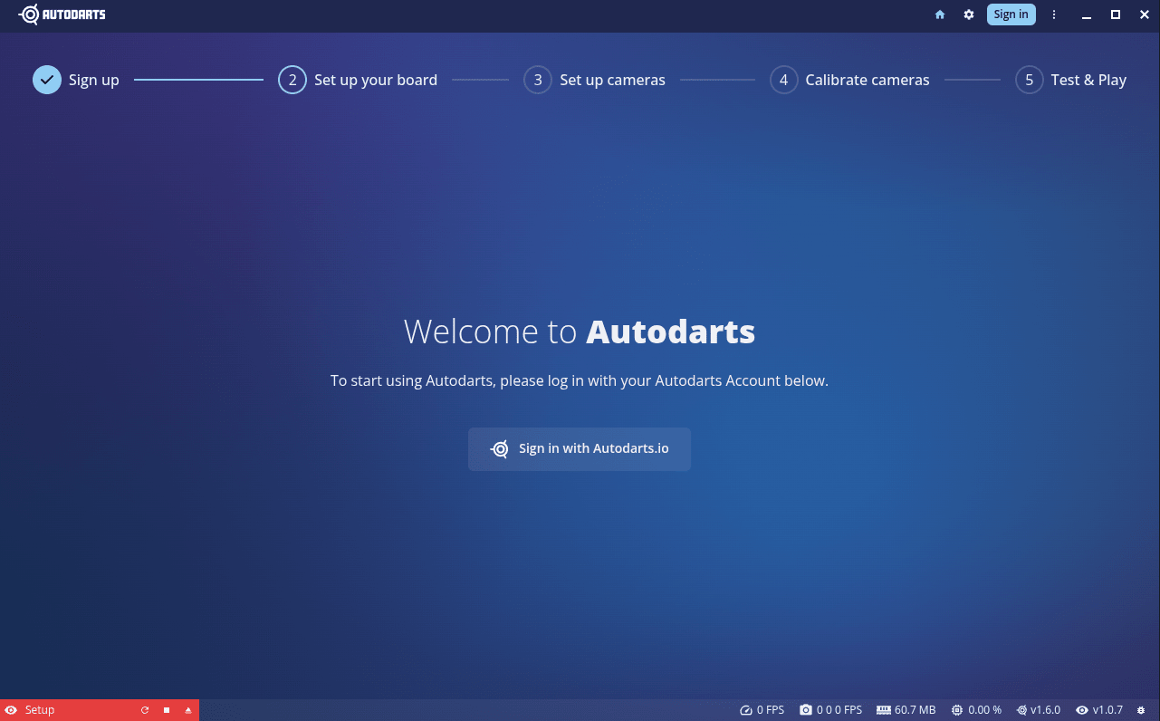
Task: Click the 0.00 % CPU reading
Action: tap(985, 710)
